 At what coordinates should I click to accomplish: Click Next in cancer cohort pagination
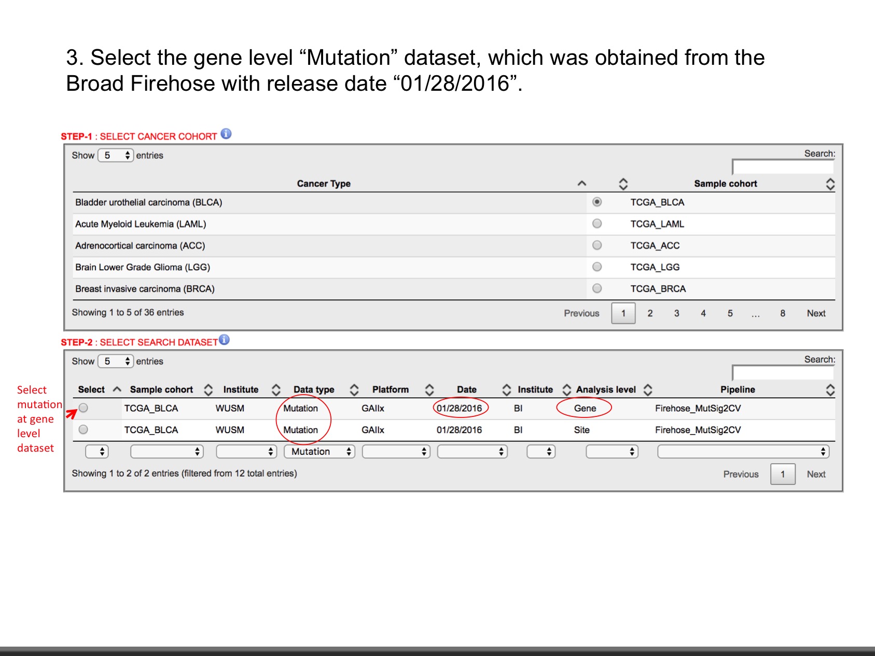point(816,313)
